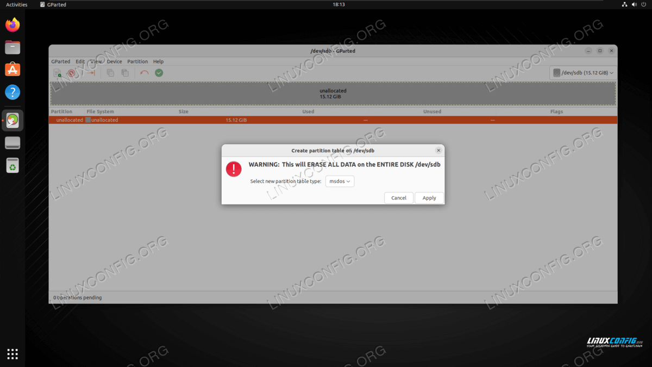Open the Trash in the dock

tap(12, 165)
